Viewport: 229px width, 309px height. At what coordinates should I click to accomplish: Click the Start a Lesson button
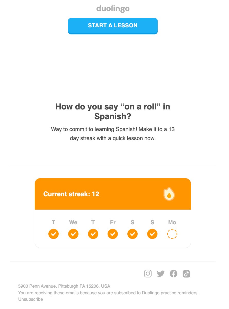[113, 26]
